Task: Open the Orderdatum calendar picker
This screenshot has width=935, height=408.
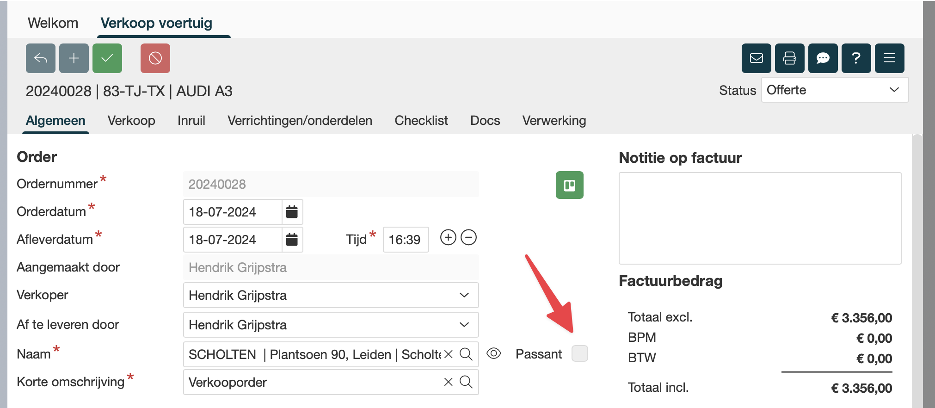Action: (x=292, y=212)
